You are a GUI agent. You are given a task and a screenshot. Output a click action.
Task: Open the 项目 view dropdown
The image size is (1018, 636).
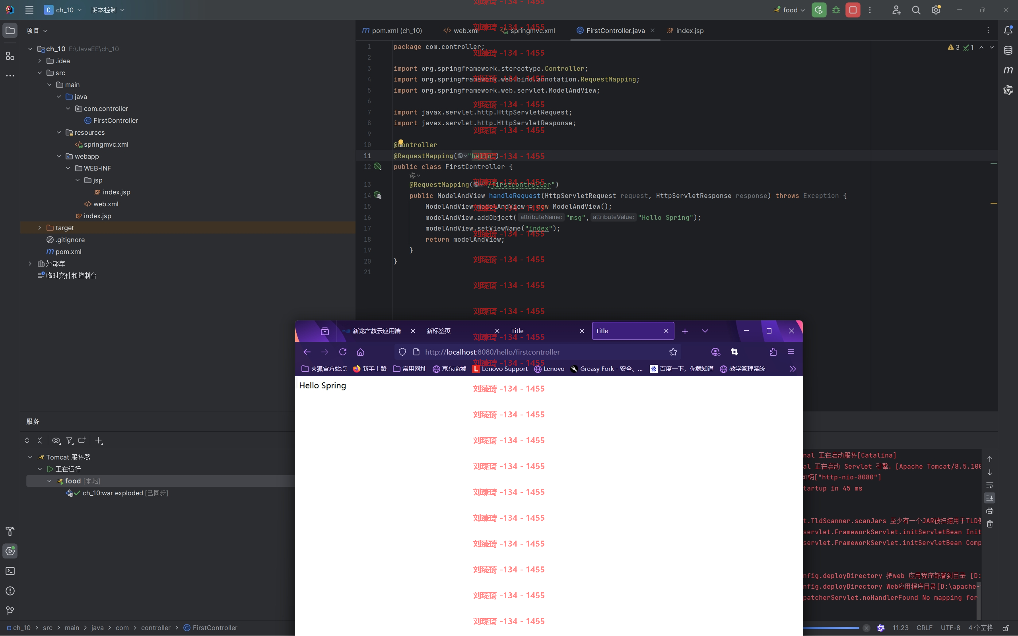pyautogui.click(x=37, y=30)
